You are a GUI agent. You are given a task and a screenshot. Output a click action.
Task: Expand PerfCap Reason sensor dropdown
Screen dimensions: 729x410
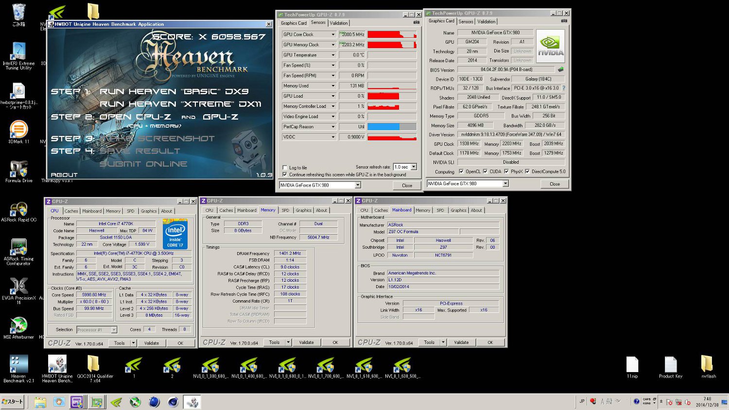tap(333, 127)
